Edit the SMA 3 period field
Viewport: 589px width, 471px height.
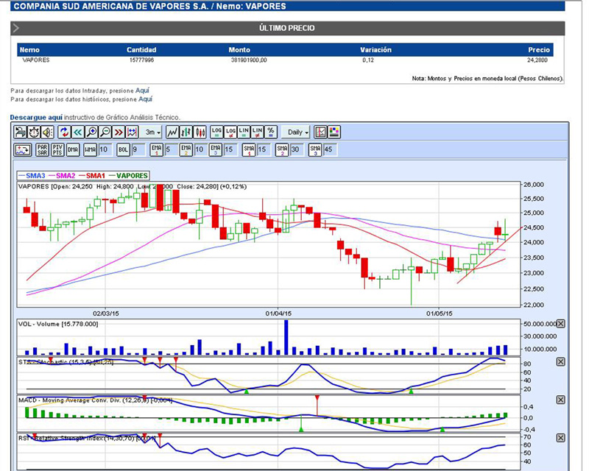point(328,150)
